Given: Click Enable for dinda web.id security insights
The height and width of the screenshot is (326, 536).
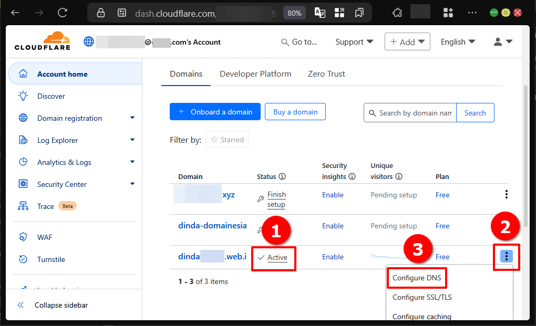Looking at the screenshot, I should pyautogui.click(x=333, y=257).
